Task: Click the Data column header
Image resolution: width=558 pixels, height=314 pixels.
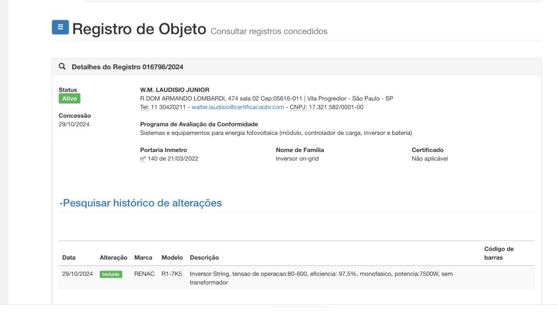Action: (69, 258)
